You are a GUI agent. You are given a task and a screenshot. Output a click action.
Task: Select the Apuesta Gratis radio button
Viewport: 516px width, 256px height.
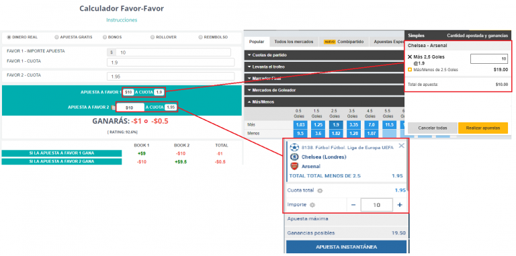click(56, 37)
